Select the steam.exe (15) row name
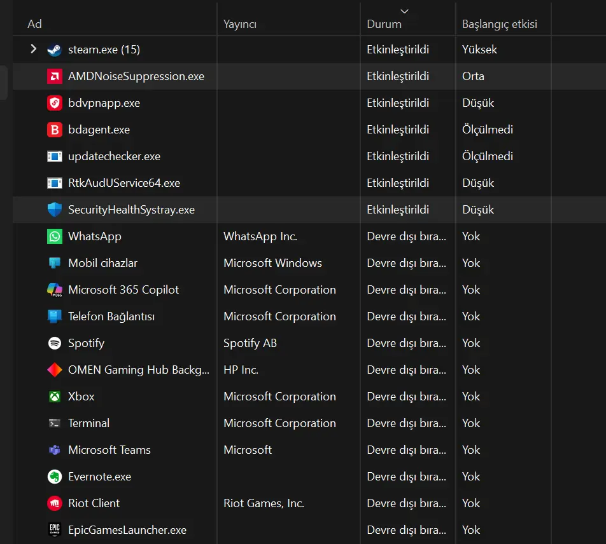606x544 pixels. [x=104, y=50]
